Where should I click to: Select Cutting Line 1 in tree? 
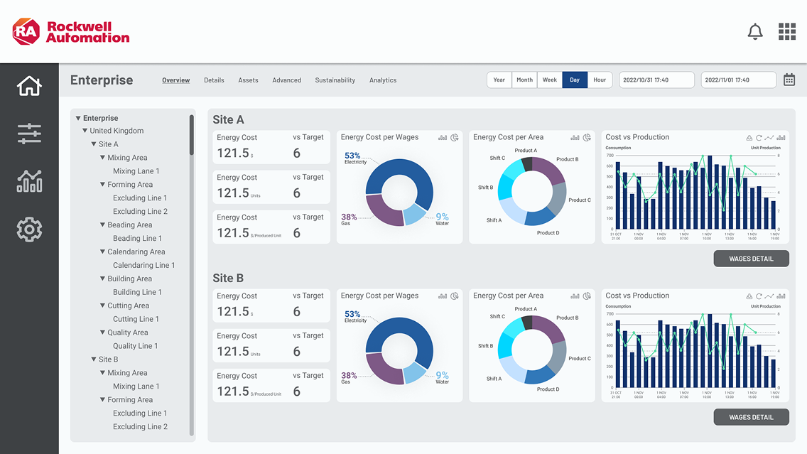(136, 319)
